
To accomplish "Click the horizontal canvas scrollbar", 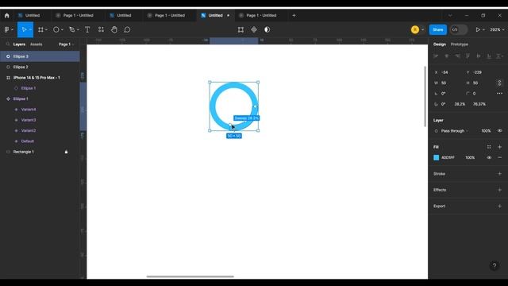I will click(x=190, y=276).
